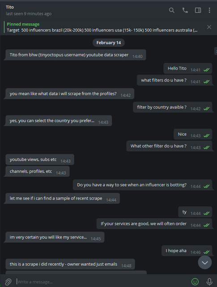
Task: Open search in this Tito chat
Action: [171, 10]
